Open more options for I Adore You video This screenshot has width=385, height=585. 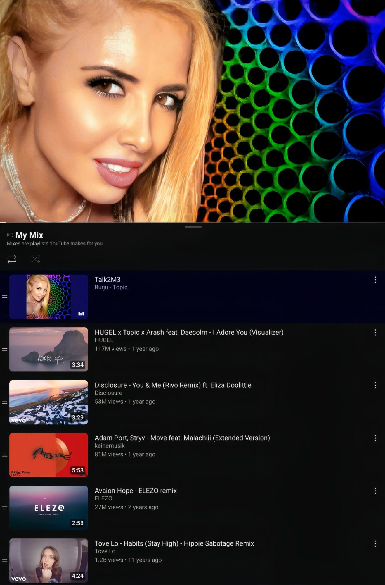click(375, 333)
